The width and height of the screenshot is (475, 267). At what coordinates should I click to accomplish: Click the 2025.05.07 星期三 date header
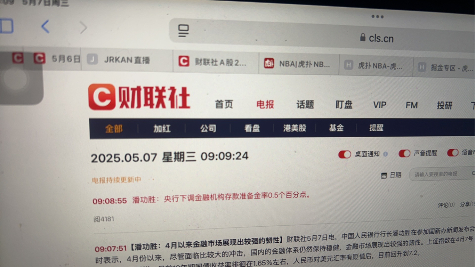pyautogui.click(x=170, y=157)
